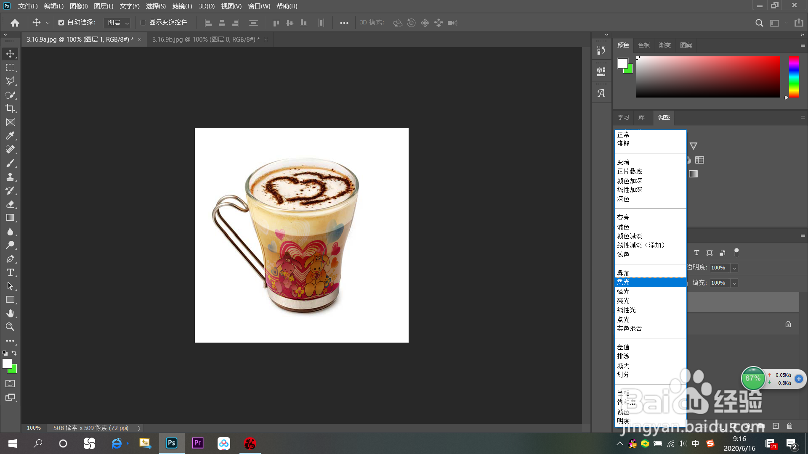The height and width of the screenshot is (454, 808).
Task: Switch to the 色板 panel tab
Action: pyautogui.click(x=643, y=45)
